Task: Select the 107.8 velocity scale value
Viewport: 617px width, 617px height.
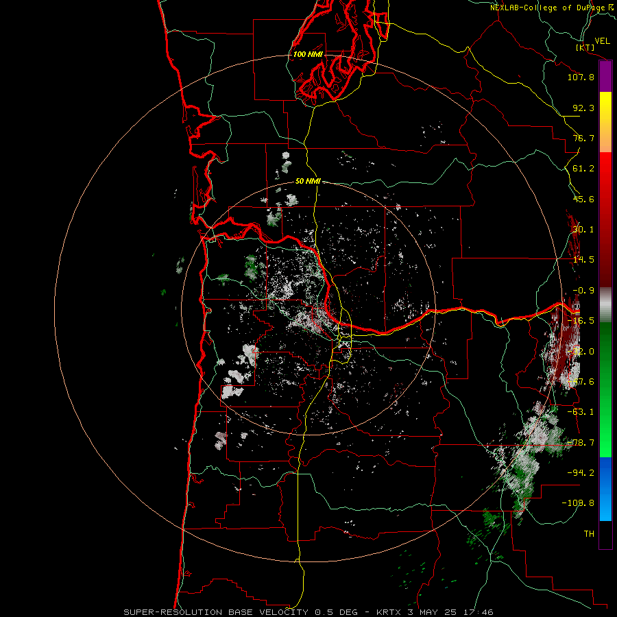Action: point(581,77)
